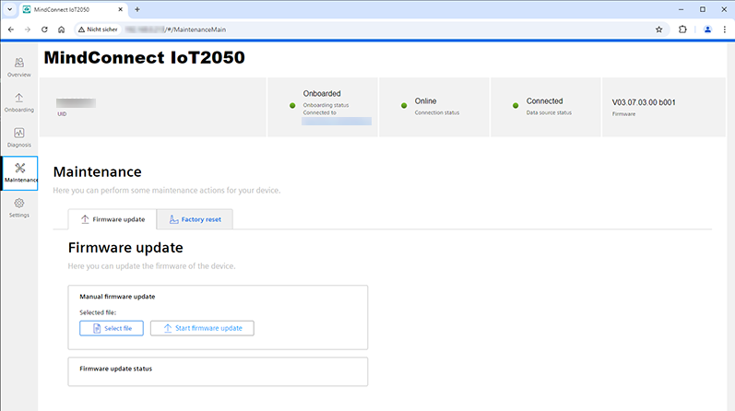Click the Select file button
The height and width of the screenshot is (411, 735).
pyautogui.click(x=112, y=328)
